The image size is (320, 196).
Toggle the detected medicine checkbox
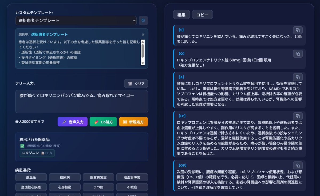point(22,146)
